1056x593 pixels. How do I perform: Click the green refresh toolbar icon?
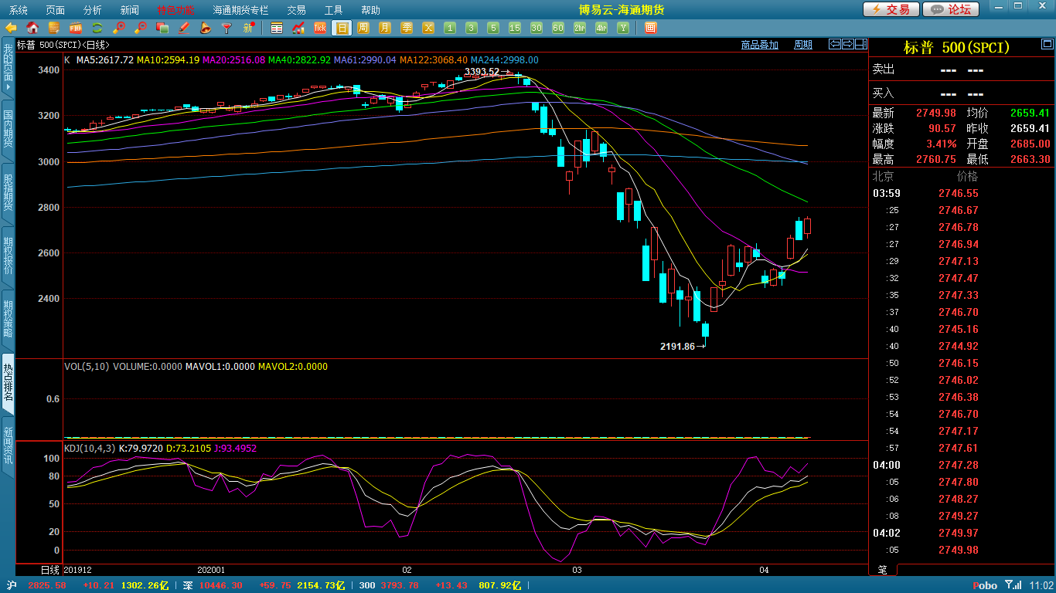pyautogui.click(x=97, y=28)
